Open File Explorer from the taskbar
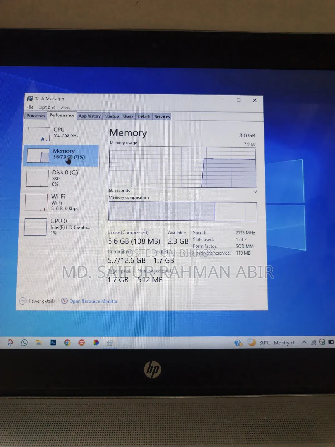This screenshot has height=447, width=335. pyautogui.click(x=39, y=343)
